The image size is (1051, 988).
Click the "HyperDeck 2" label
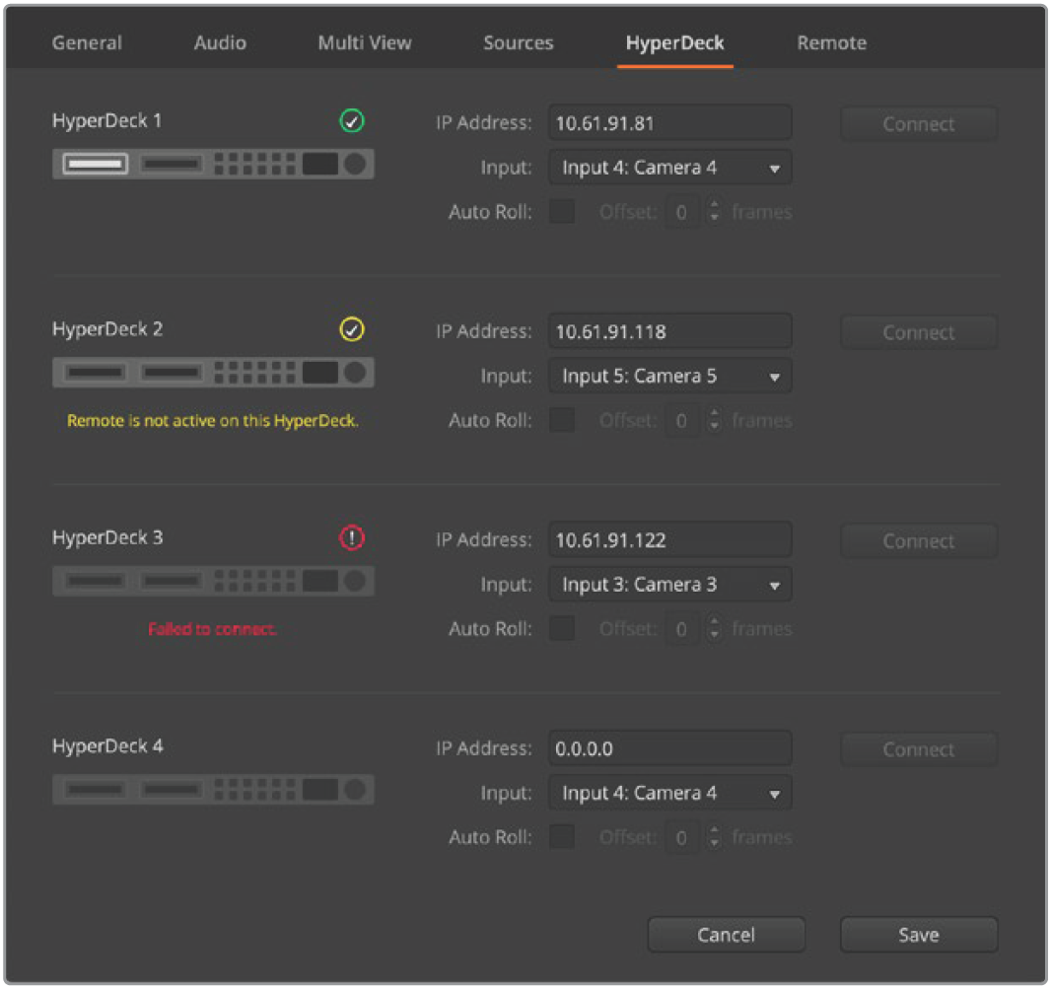coord(107,329)
